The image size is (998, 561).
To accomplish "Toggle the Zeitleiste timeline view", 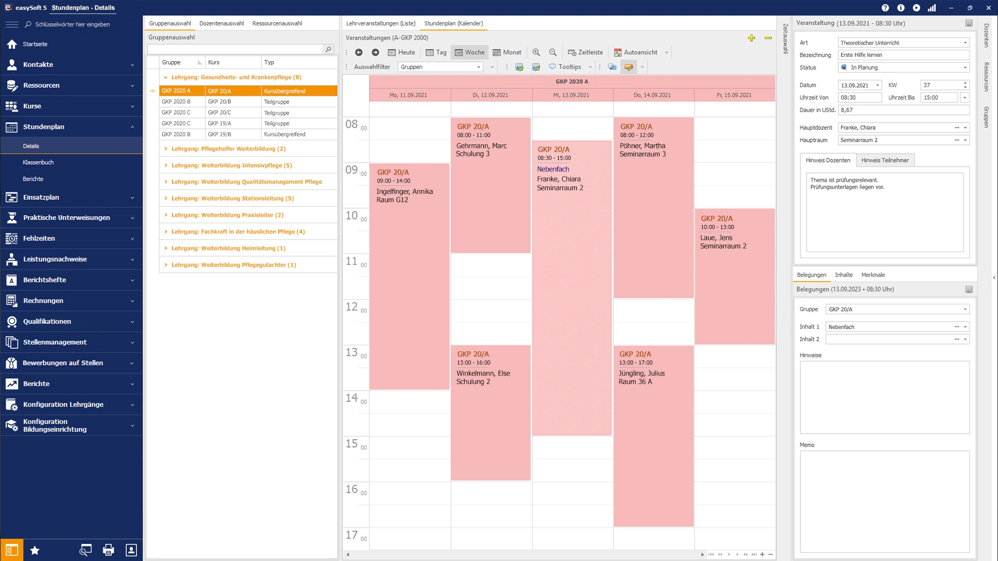I will pos(585,52).
